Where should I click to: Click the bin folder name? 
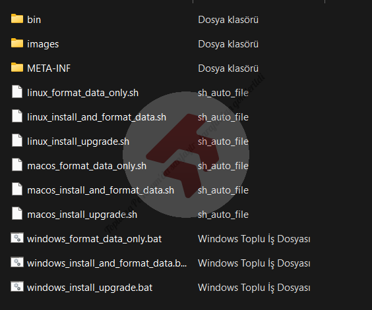click(34, 20)
